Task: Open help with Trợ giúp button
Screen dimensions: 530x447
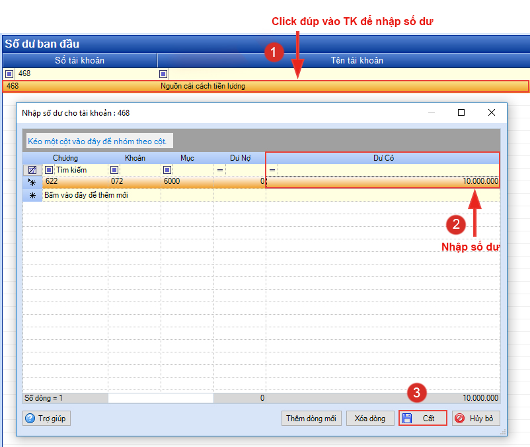Action: coord(47,419)
